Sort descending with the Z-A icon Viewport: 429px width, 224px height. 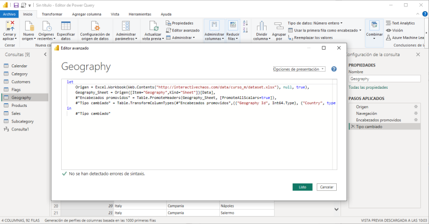[246, 30]
